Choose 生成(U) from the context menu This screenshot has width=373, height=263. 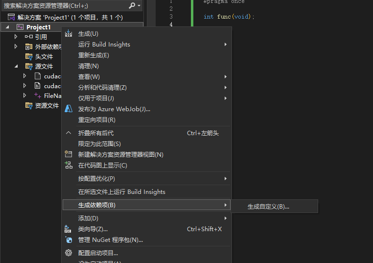[146, 34]
